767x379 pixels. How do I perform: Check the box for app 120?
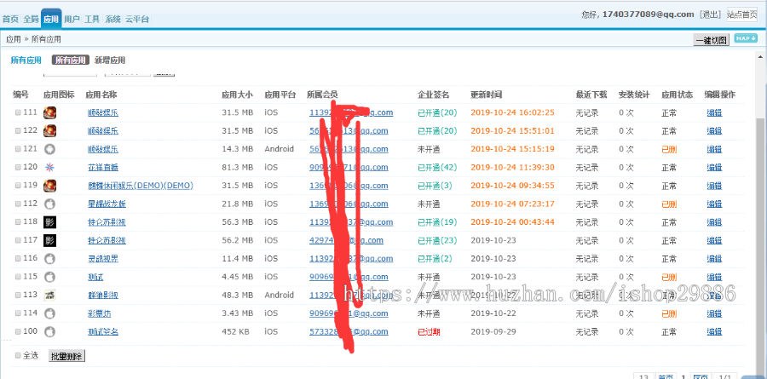pyautogui.click(x=18, y=167)
